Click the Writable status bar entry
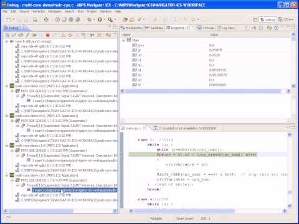 click(156, 218)
